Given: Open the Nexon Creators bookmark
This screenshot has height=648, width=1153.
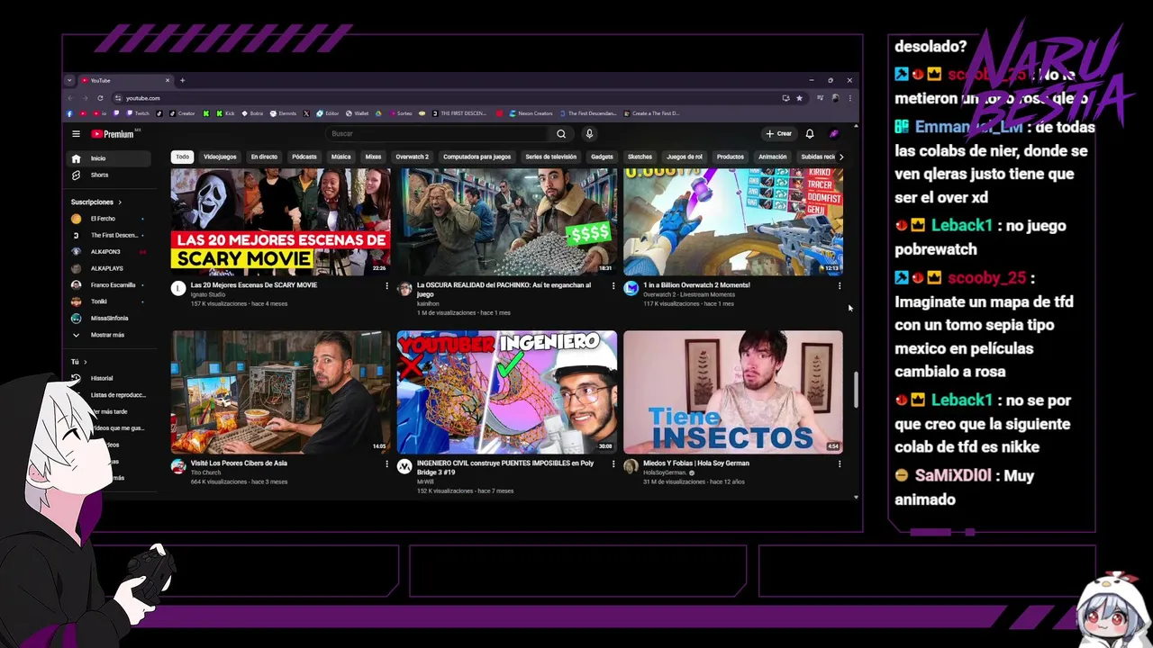Looking at the screenshot, I should tap(531, 113).
